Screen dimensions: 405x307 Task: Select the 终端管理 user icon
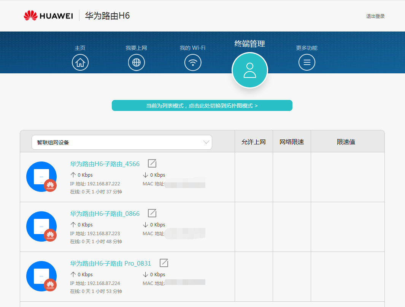tap(250, 70)
